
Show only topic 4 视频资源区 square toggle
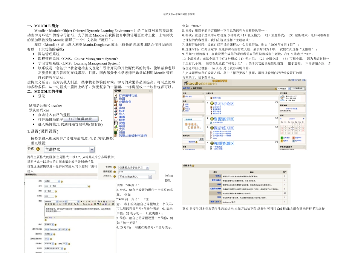277,142
